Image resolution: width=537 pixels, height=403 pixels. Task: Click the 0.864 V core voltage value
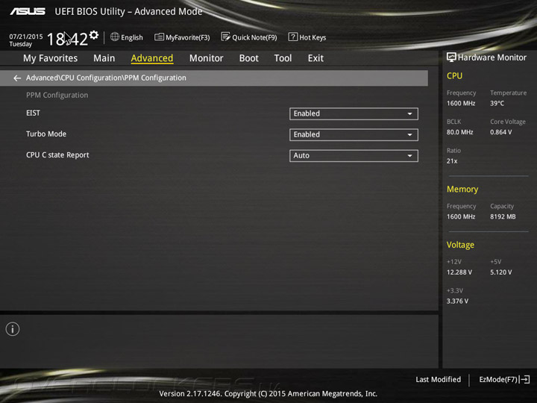pos(500,132)
